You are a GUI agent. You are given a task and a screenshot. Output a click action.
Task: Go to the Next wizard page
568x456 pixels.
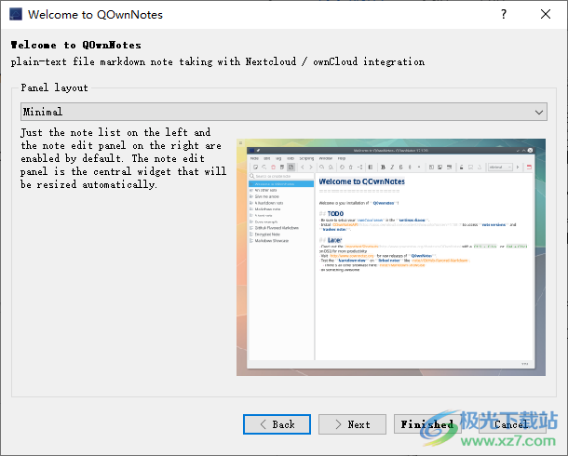pos(352,424)
